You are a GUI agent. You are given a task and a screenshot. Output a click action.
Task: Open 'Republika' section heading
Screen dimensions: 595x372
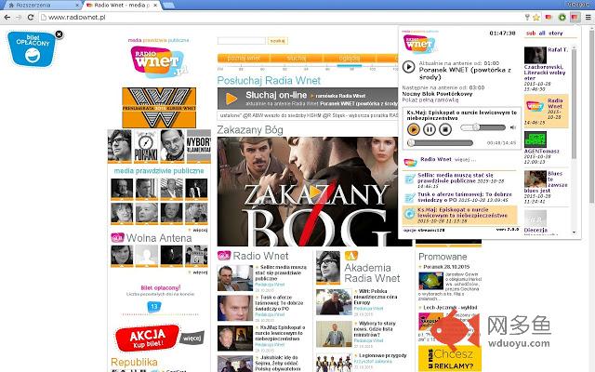tap(134, 362)
